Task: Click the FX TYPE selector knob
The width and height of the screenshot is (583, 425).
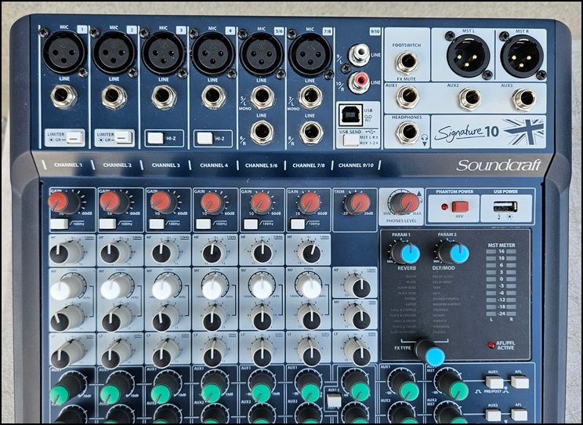Action: [x=430, y=352]
